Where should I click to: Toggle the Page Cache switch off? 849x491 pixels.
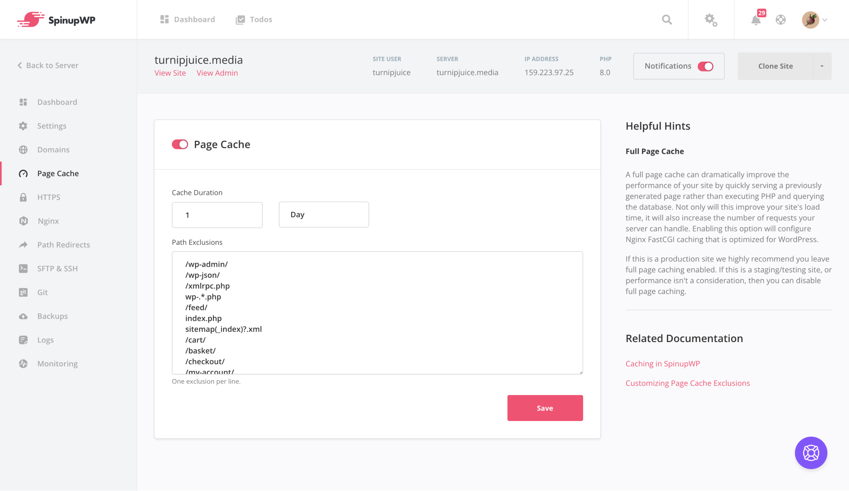(x=180, y=144)
